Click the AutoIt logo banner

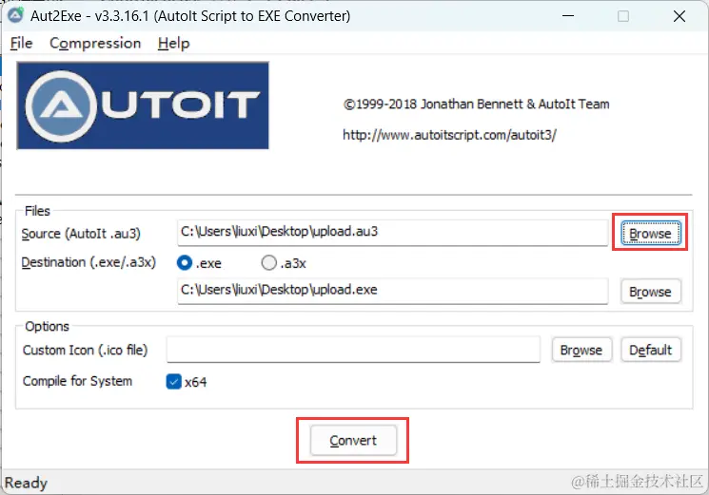point(143,105)
